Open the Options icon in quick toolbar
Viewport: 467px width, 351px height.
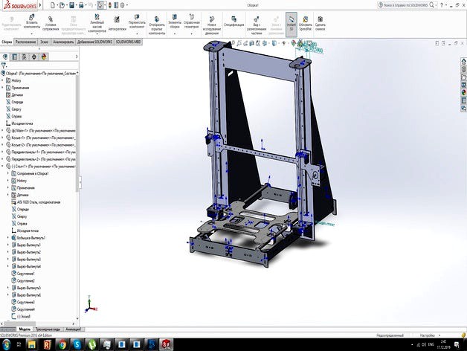click(122, 5)
